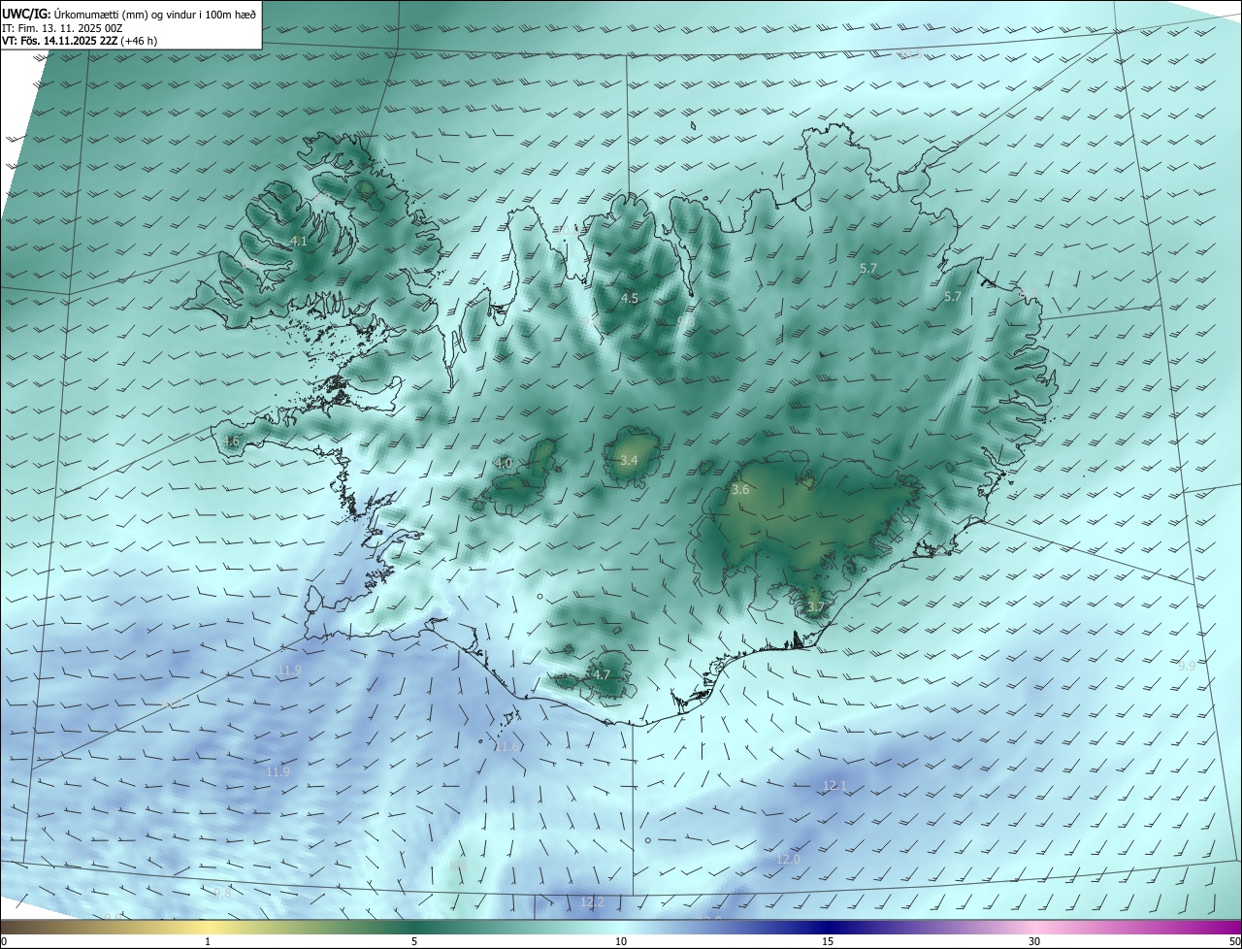Click the 3.7 value near the southeast coast
1242x949 pixels.
point(815,607)
